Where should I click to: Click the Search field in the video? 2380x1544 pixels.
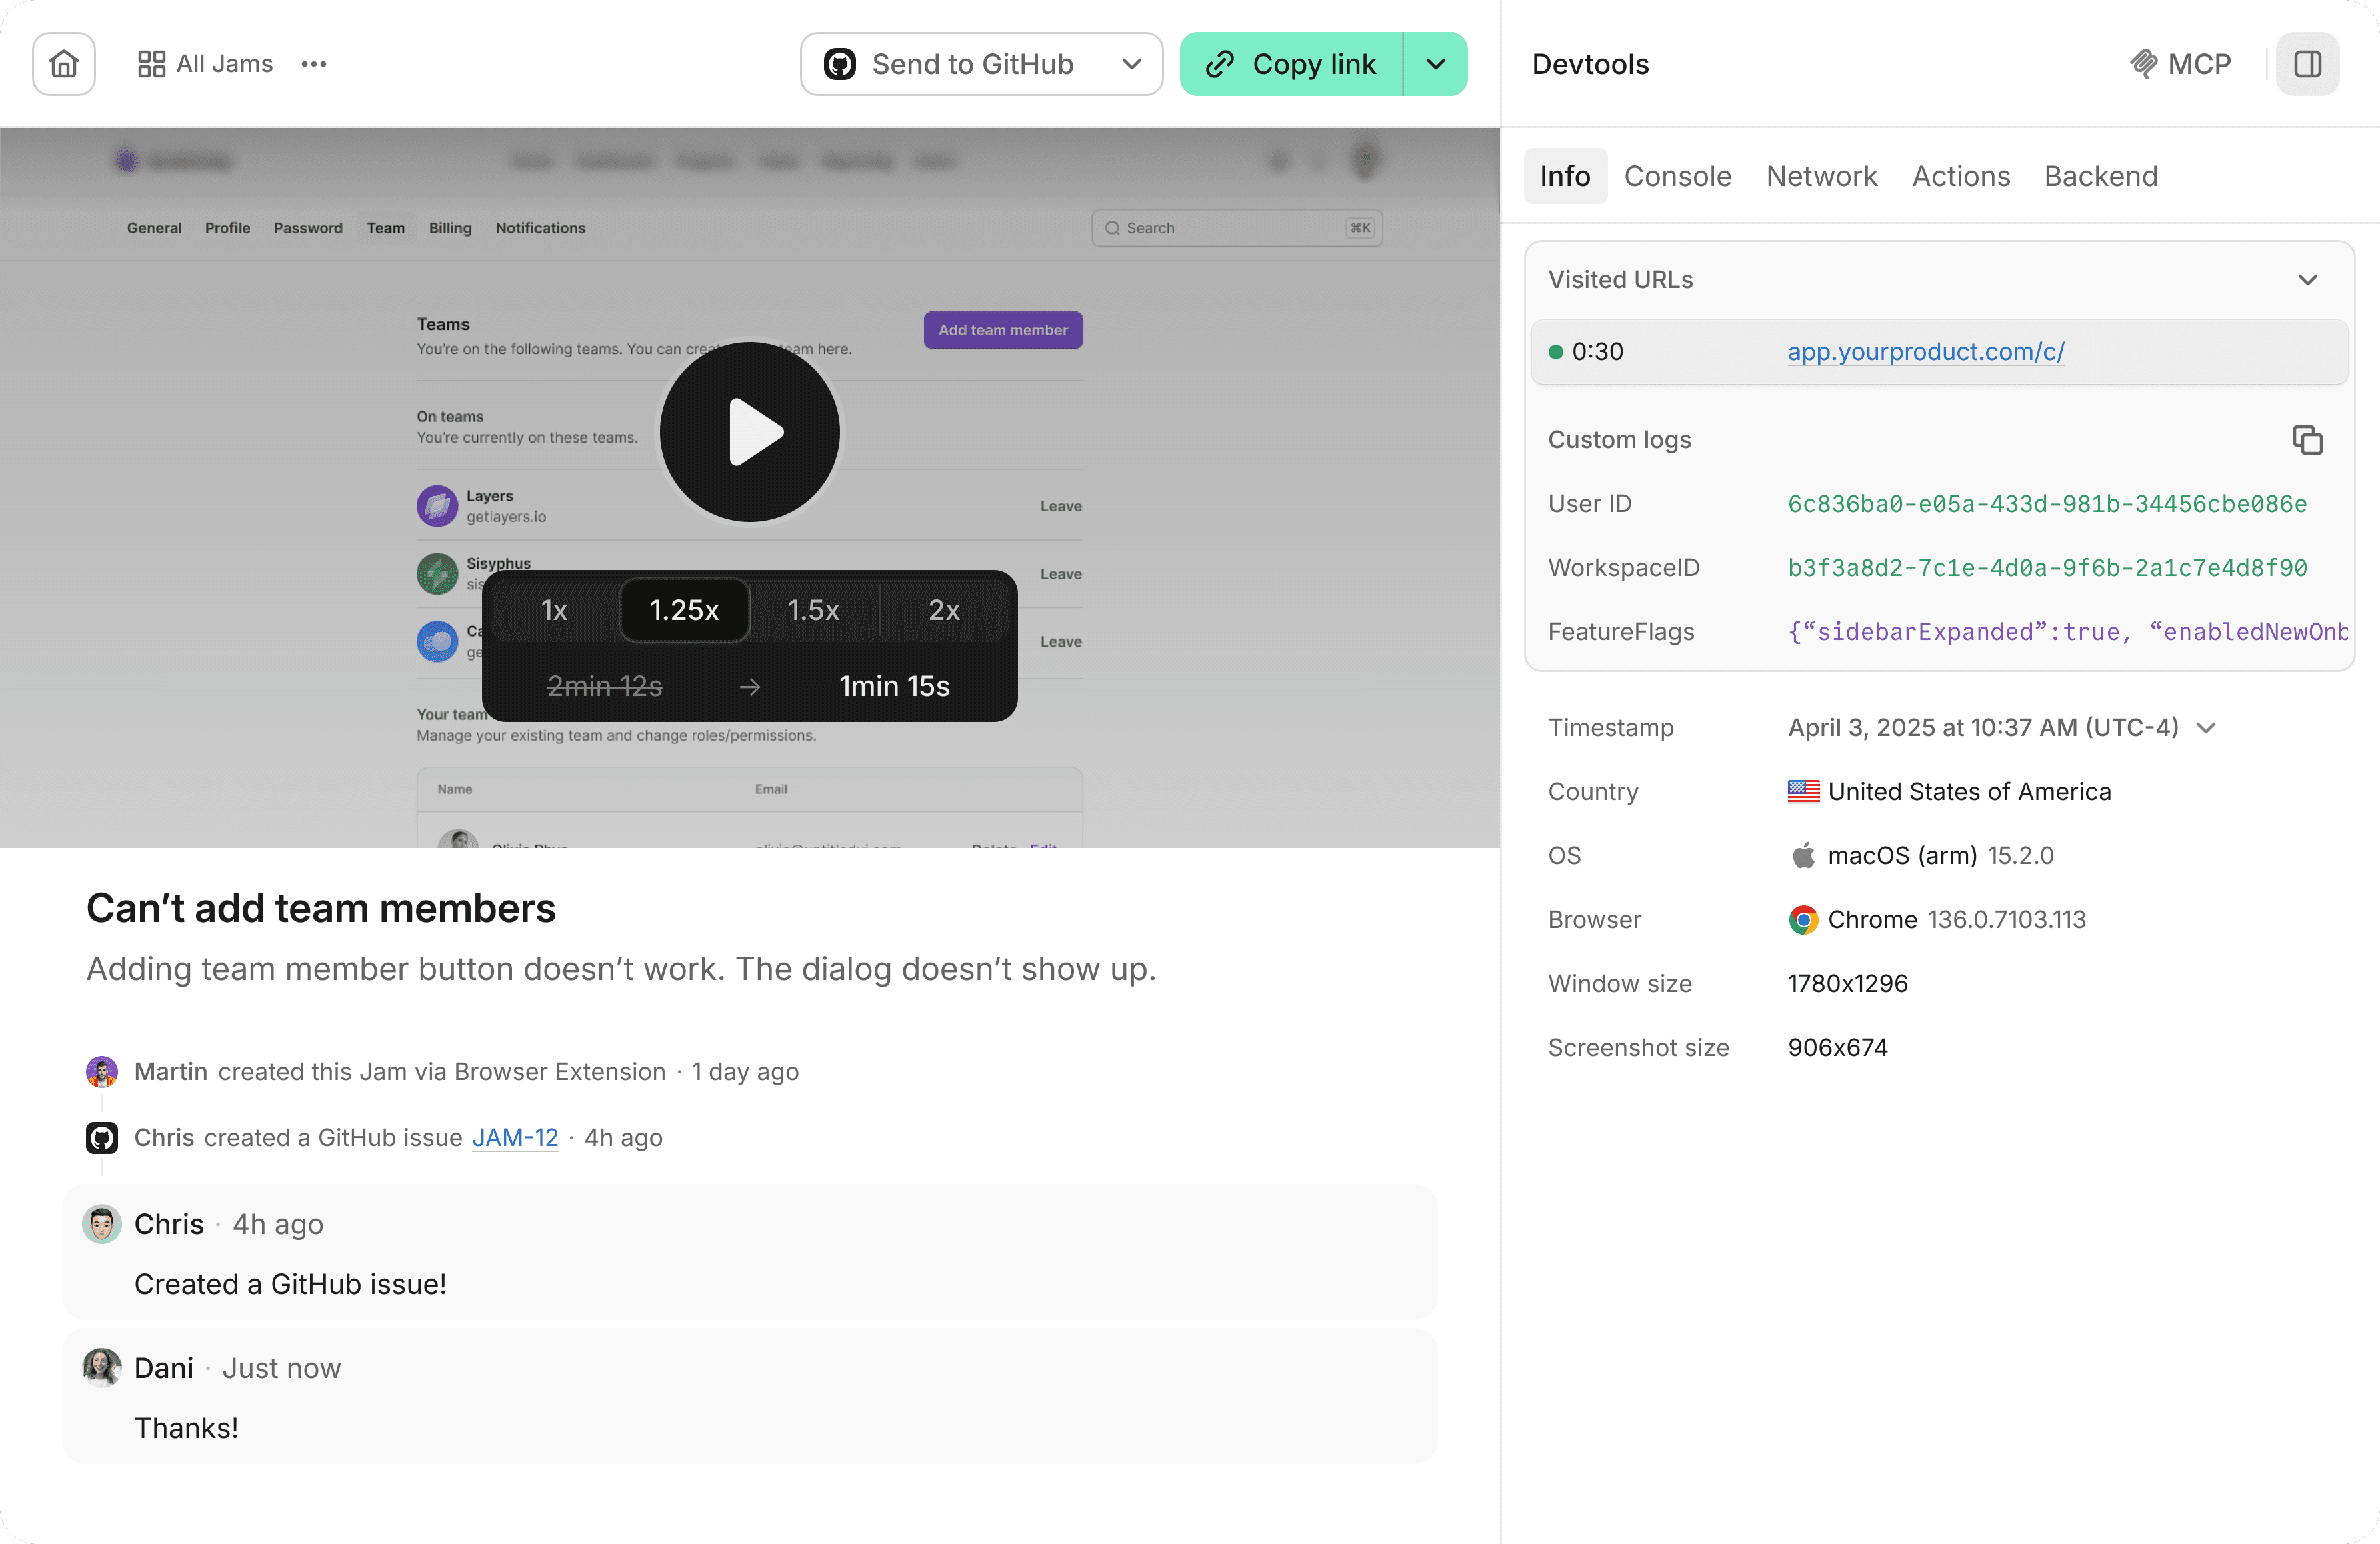tap(1237, 228)
